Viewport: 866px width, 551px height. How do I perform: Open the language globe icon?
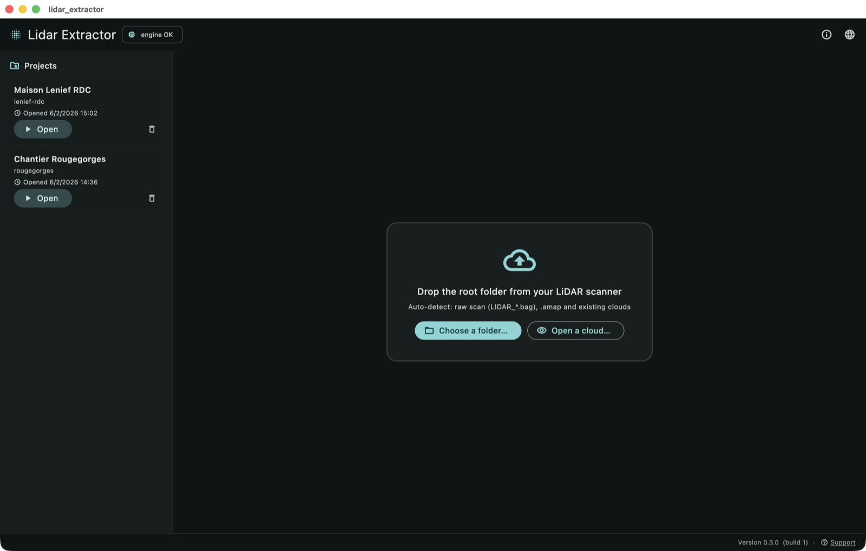pyautogui.click(x=850, y=35)
